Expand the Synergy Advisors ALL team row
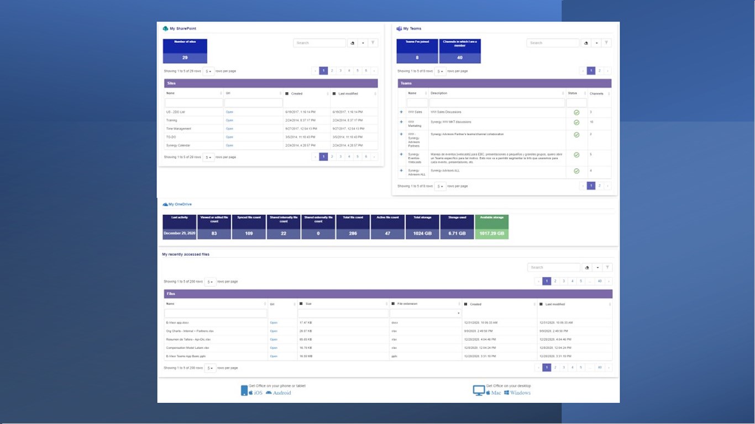The image size is (755, 424). (401, 171)
